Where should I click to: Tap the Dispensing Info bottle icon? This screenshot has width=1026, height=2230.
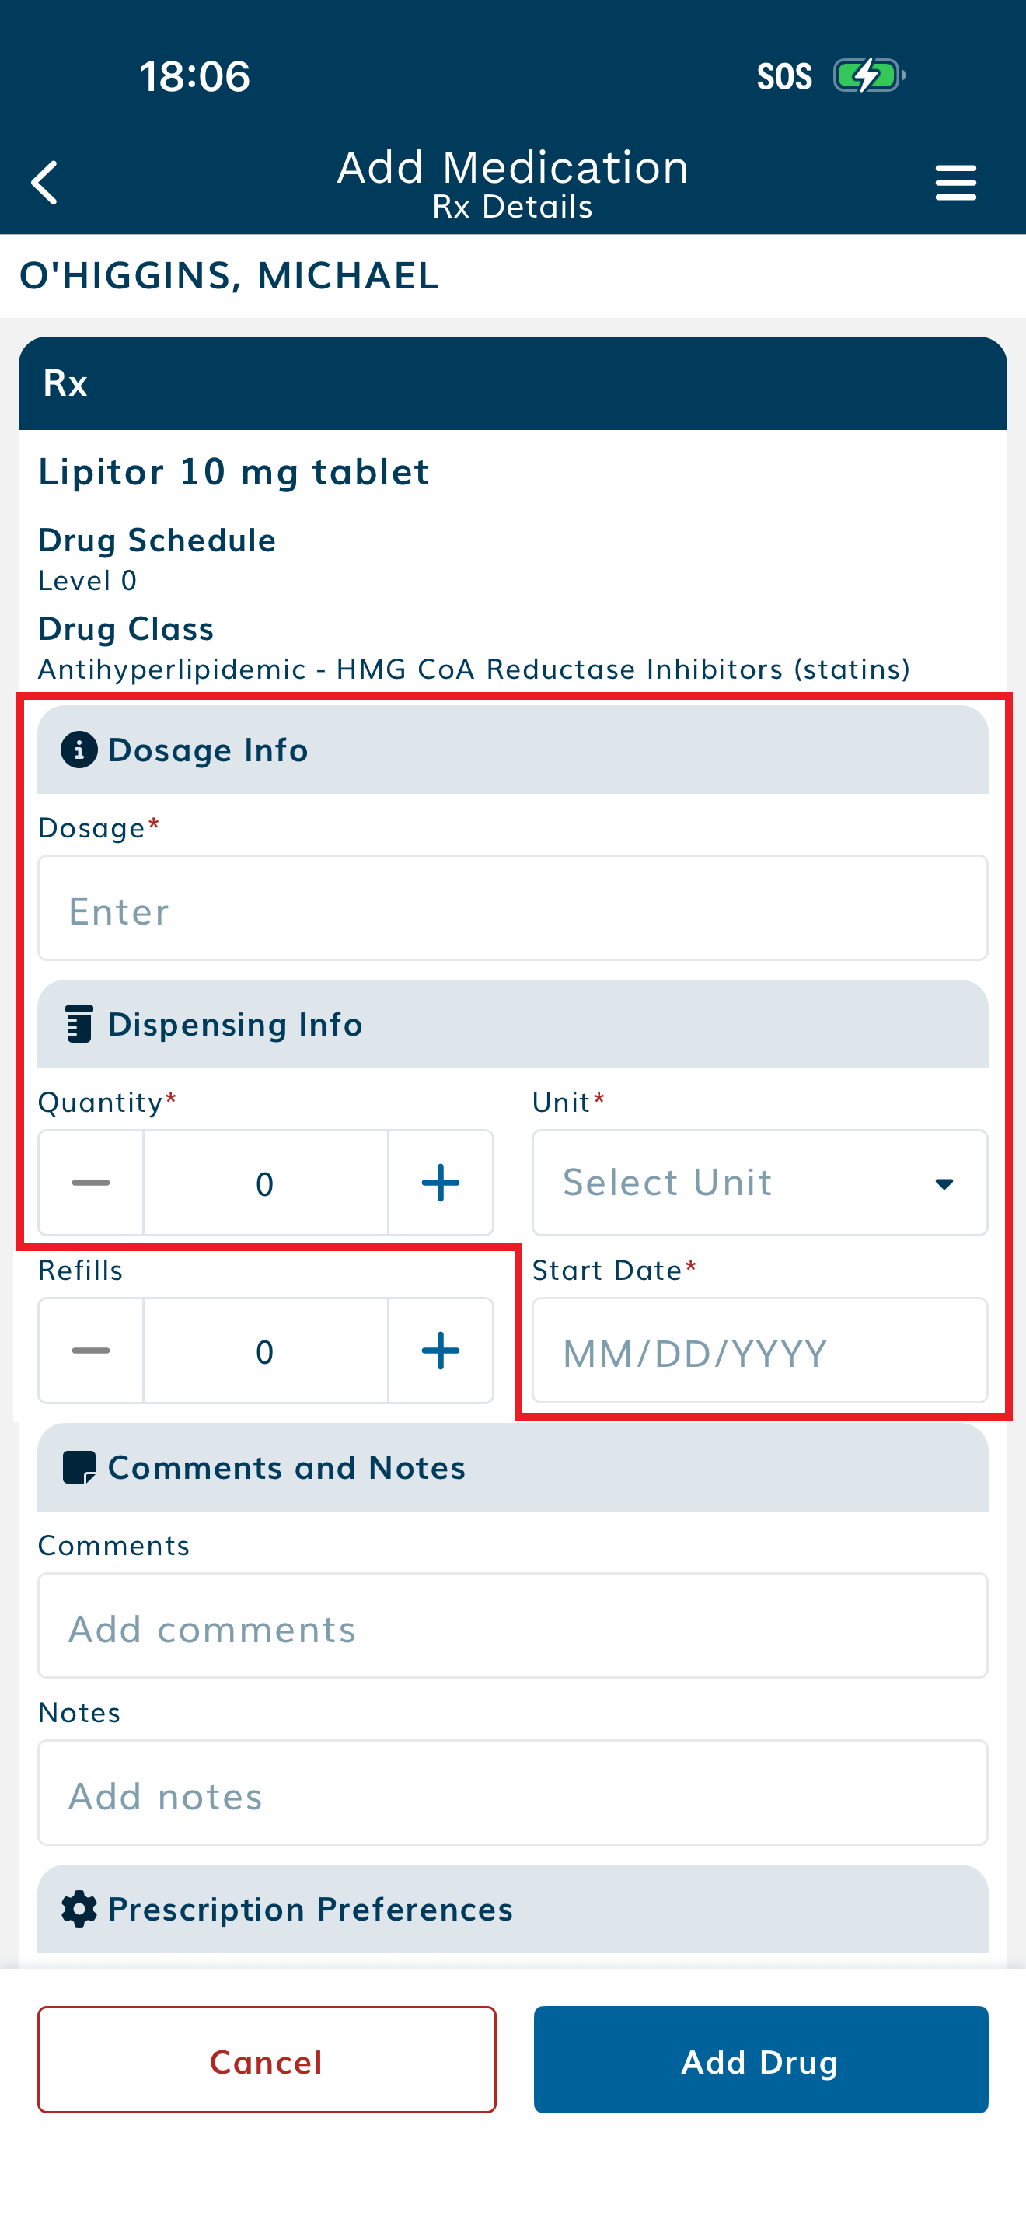(79, 1024)
